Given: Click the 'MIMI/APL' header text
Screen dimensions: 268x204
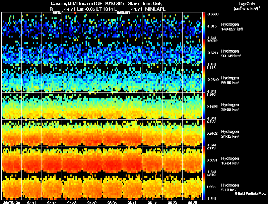Looking at the screenshot, I should coord(155,9).
